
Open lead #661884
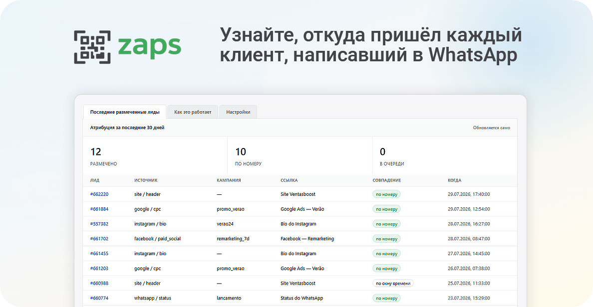(99, 209)
